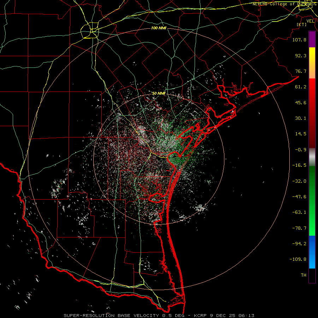The width and height of the screenshot is (318, 318).
Task: Click the Super-Resolution Base Velocity caption
Action: pos(159,316)
